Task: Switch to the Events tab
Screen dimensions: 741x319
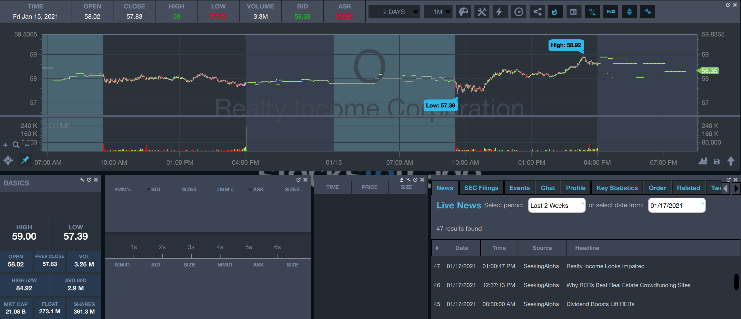Action: [520, 188]
